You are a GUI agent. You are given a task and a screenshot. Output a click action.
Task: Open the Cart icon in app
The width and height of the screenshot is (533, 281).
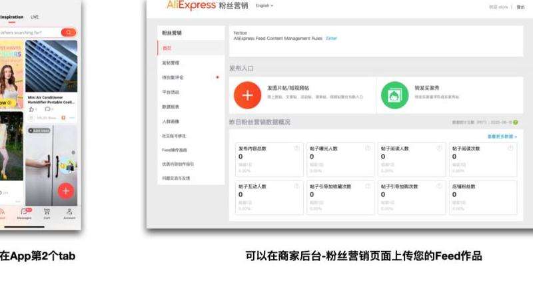47,213
